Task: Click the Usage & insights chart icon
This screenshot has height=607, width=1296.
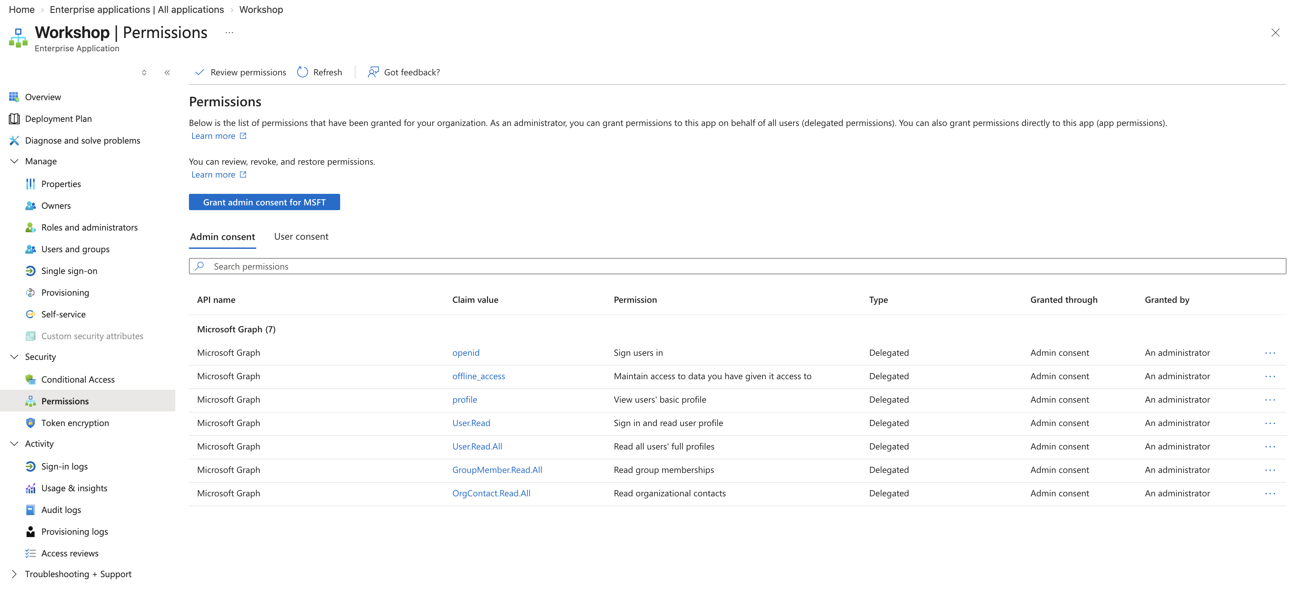Action: pyautogui.click(x=31, y=488)
